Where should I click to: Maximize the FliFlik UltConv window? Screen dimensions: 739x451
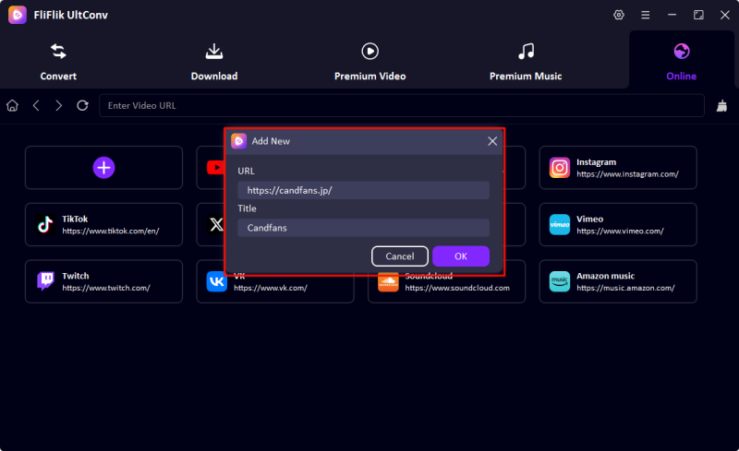point(698,15)
